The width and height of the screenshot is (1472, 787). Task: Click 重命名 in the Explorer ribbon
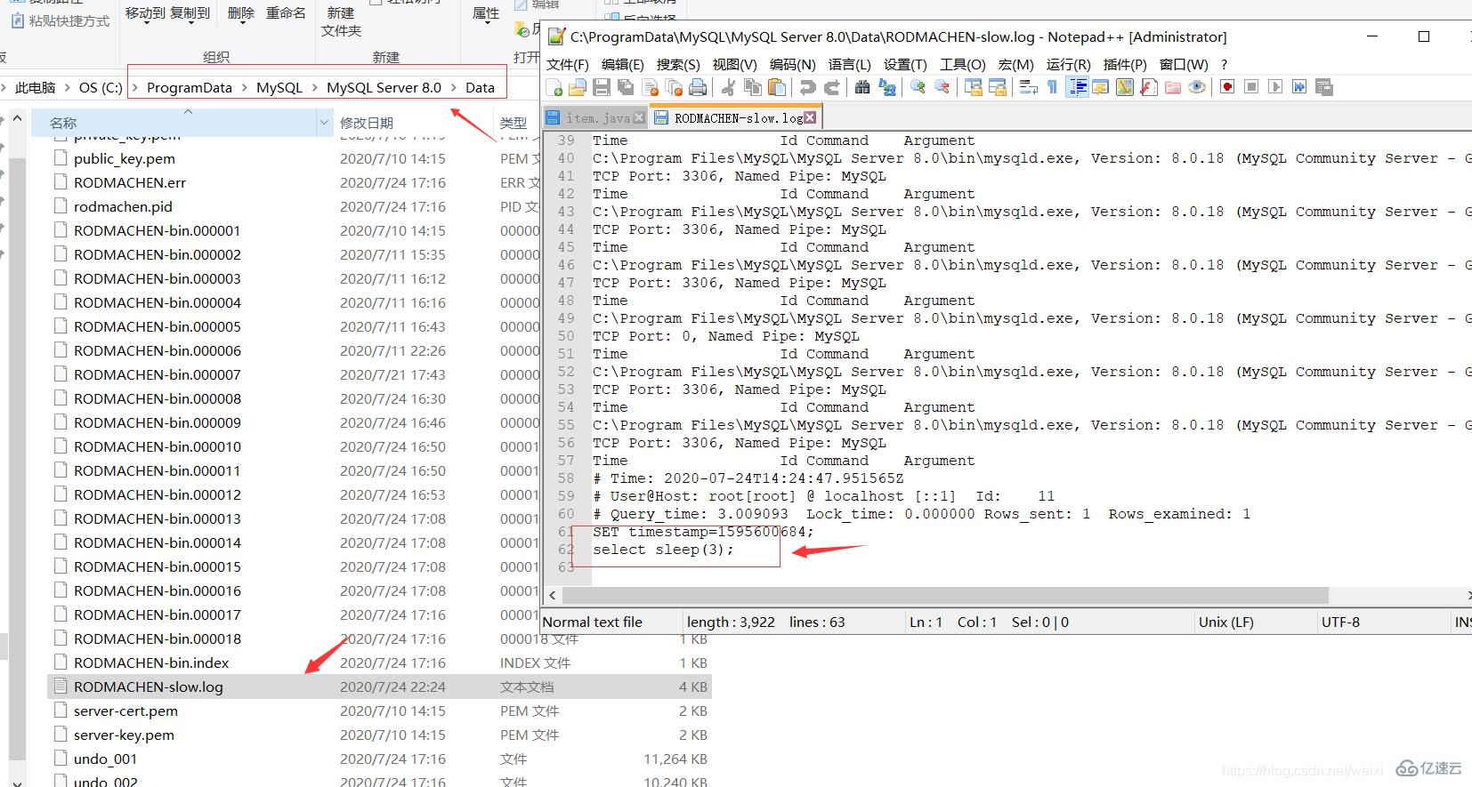click(x=286, y=13)
